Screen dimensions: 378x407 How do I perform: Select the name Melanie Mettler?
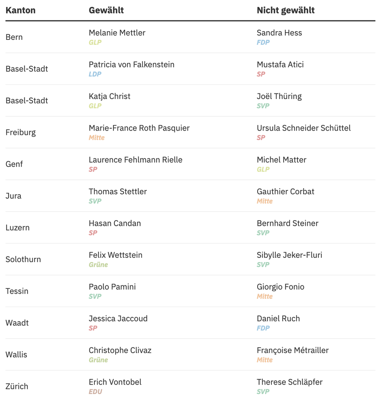[117, 33]
